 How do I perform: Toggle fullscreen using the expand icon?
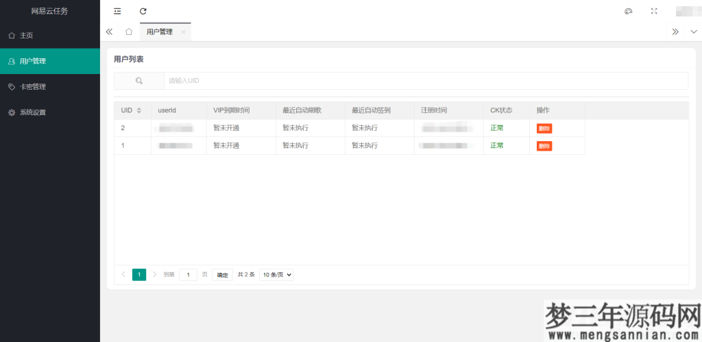[x=653, y=11]
